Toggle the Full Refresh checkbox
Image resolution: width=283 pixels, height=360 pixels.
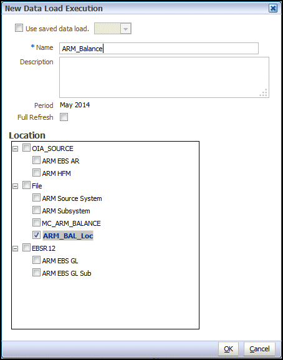tap(64, 117)
